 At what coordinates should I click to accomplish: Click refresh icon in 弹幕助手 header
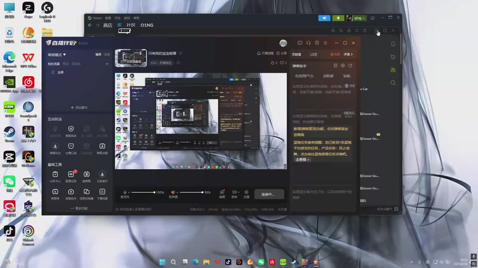pyautogui.click(x=350, y=66)
